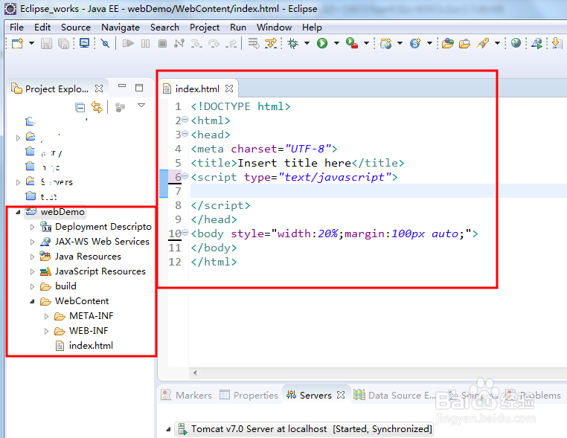This screenshot has height=438, width=567.
Task: Click the Open Web Browser globe icon
Action: click(516, 43)
